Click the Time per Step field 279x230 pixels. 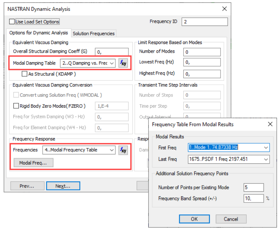[202, 106]
